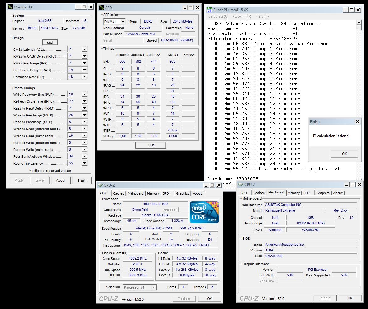368x309 pixels.
Task: Click the scroll up arrow in Super PI
Action: (359, 23)
